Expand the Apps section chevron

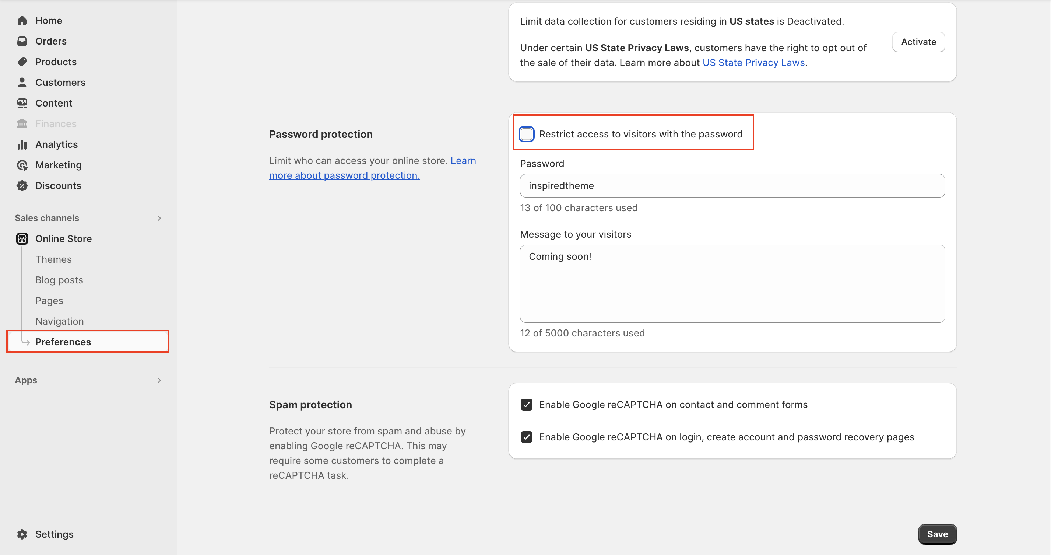click(159, 380)
